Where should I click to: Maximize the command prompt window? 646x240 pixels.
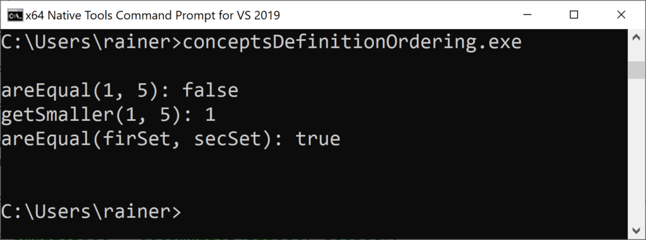574,15
